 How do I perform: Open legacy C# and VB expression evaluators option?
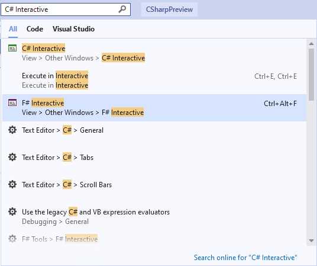click(154, 216)
